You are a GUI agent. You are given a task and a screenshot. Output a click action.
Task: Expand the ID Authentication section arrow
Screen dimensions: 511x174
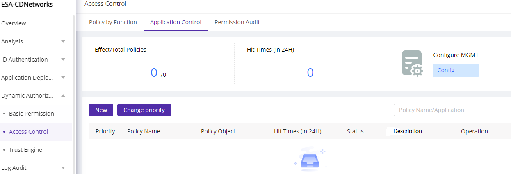pos(63,60)
